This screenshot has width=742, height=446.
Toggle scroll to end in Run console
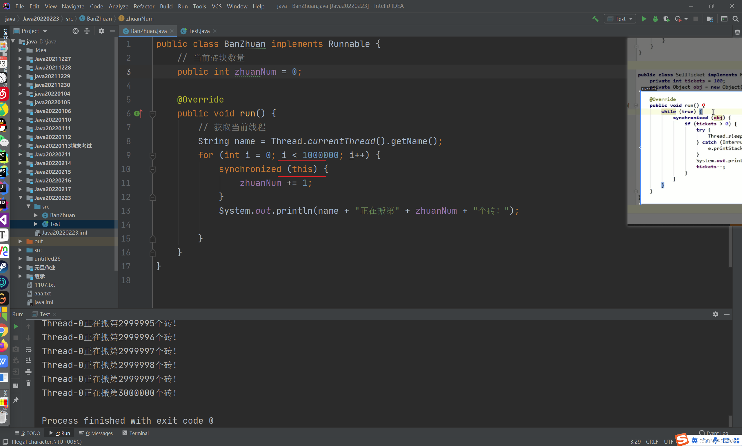click(29, 360)
